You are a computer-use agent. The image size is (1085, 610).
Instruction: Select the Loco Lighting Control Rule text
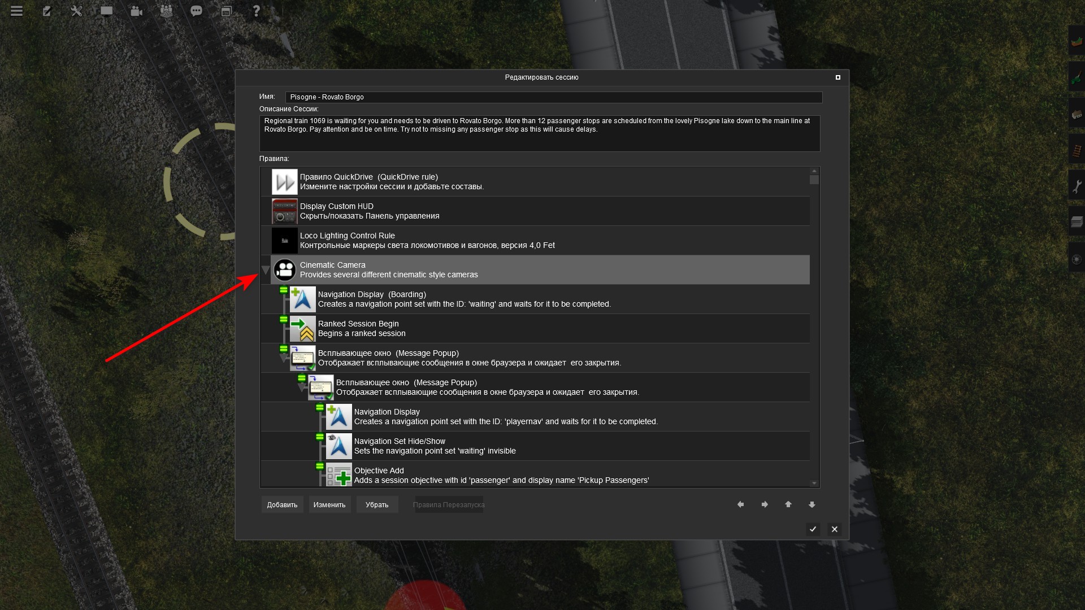click(427, 241)
